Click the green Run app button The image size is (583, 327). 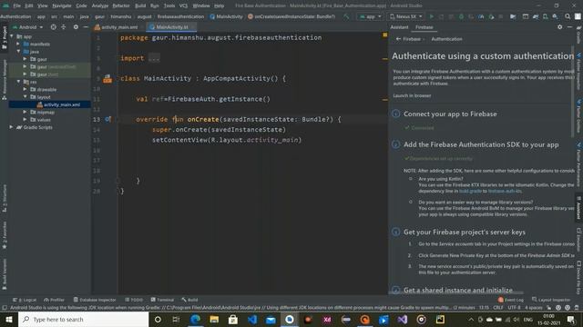pyautogui.click(x=431, y=16)
